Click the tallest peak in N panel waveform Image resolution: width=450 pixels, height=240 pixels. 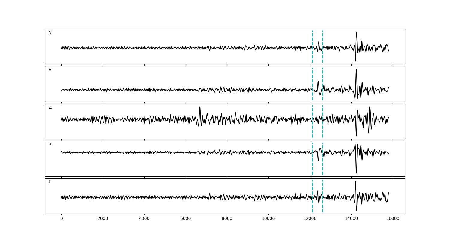356,32
